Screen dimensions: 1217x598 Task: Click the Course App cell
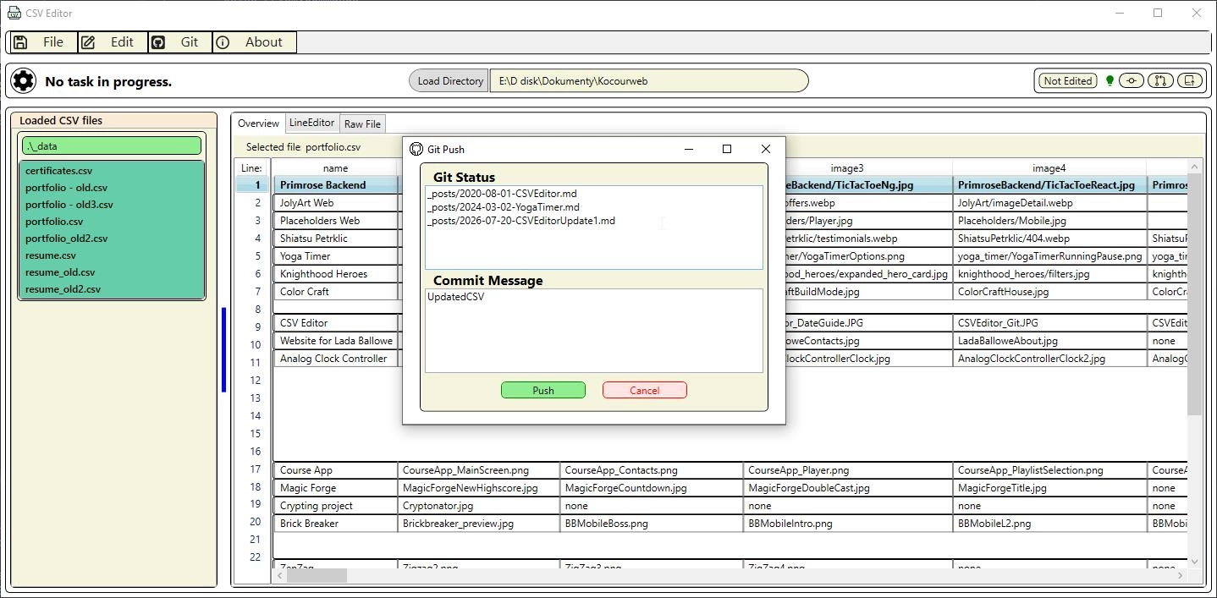tap(336, 470)
